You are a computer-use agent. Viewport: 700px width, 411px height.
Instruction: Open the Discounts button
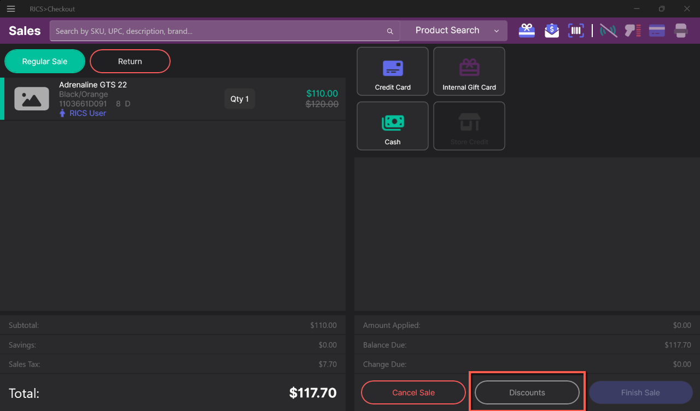coord(527,392)
